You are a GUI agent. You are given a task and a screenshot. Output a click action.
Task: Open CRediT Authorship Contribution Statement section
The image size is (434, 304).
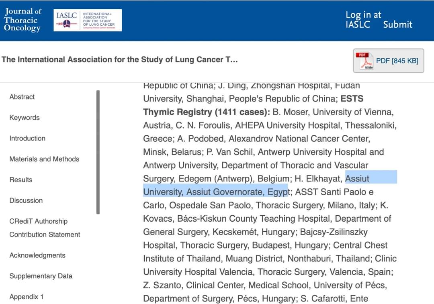tap(45, 228)
